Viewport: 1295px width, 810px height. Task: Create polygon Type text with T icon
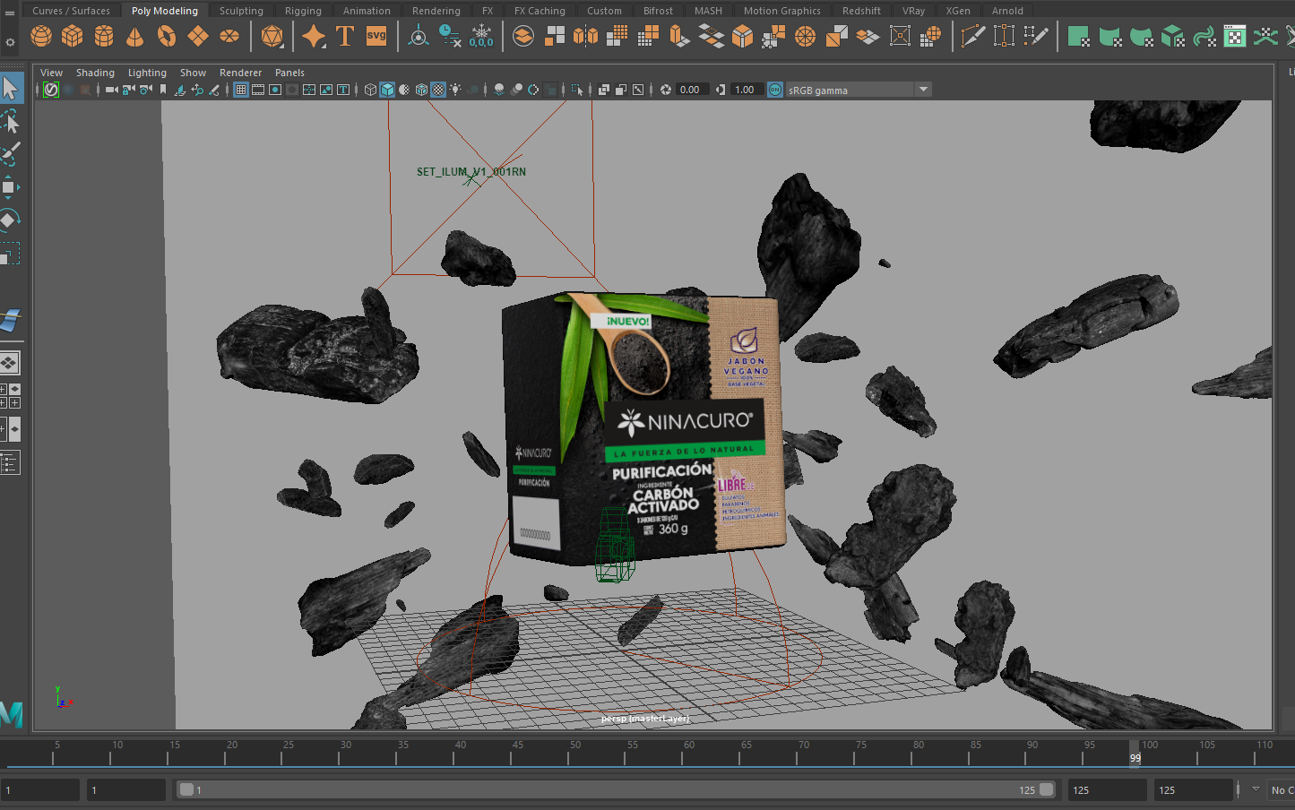coord(345,36)
